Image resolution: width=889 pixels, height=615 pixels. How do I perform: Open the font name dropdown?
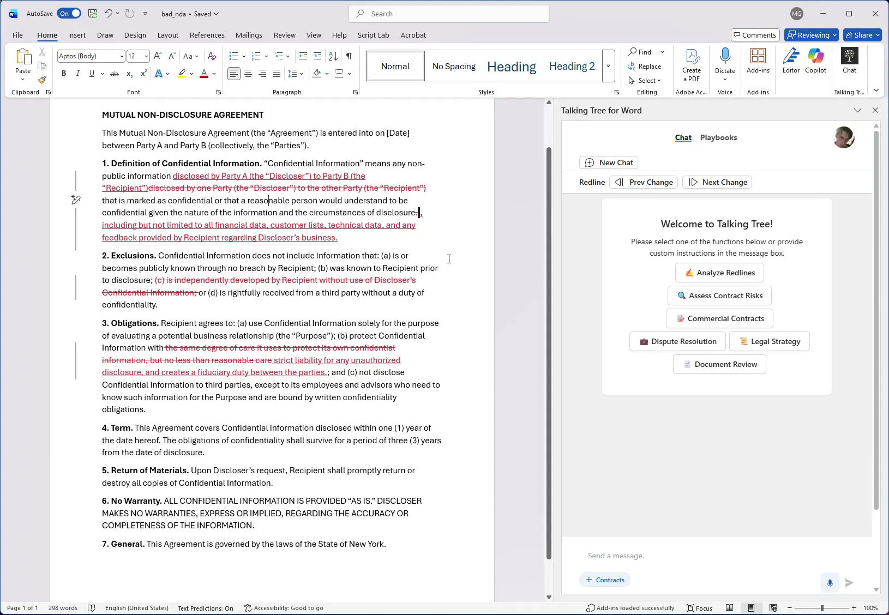coord(122,56)
